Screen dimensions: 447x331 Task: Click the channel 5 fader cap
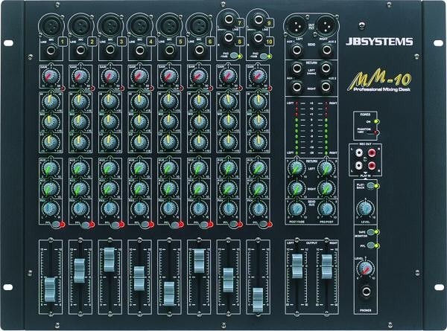tap(169, 294)
